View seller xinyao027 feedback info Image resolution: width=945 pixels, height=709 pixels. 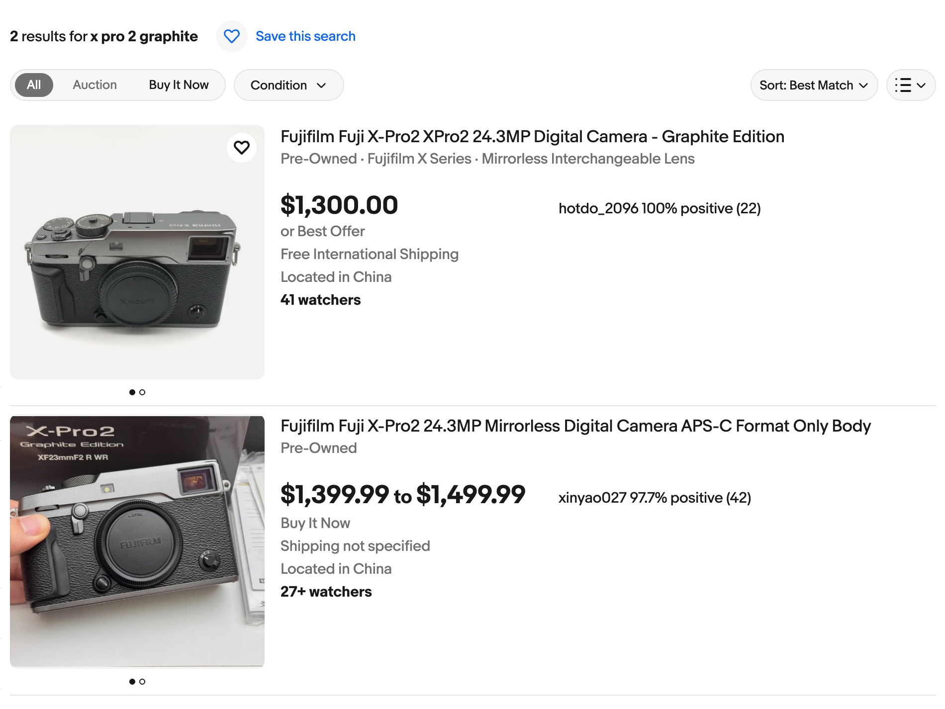point(655,498)
